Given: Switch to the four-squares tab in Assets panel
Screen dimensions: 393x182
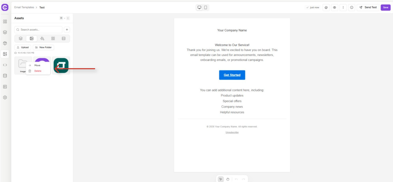Looking at the screenshot, I should point(53,38).
